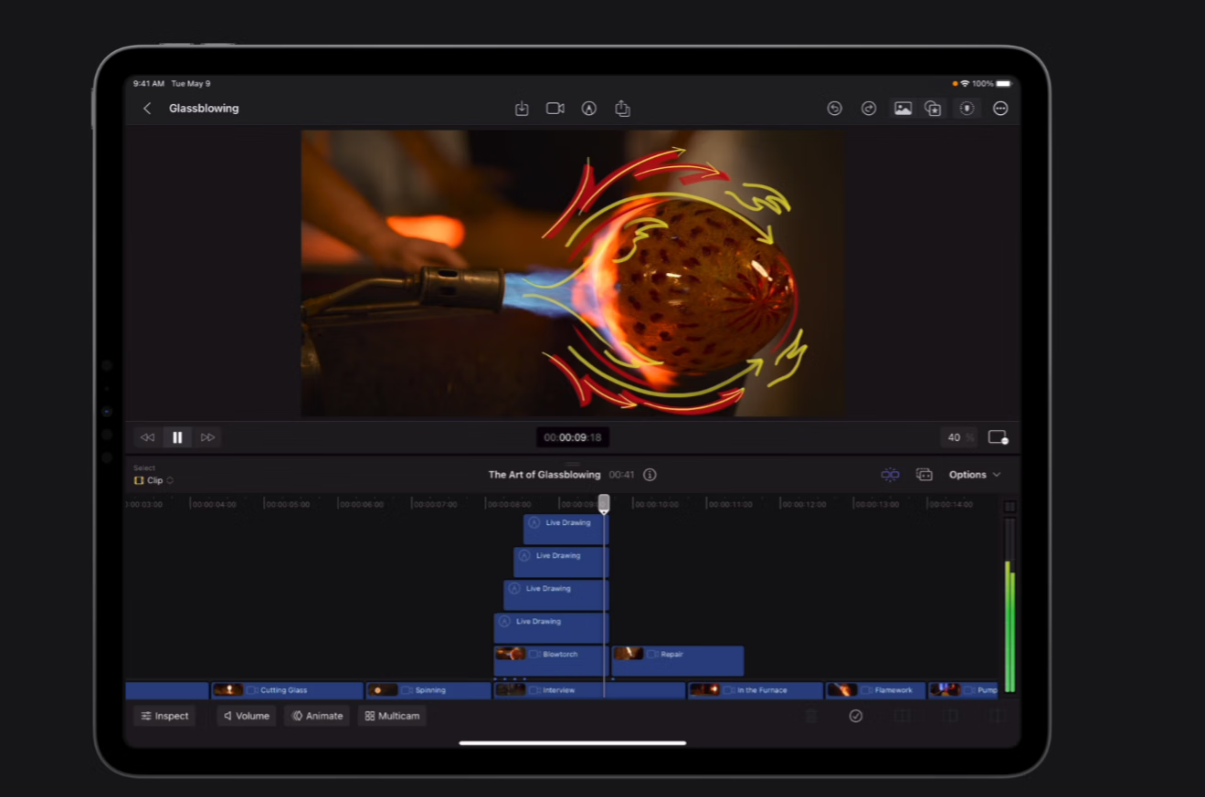The image size is (1205, 797).
Task: Select the Interview clip
Action: coord(589,690)
